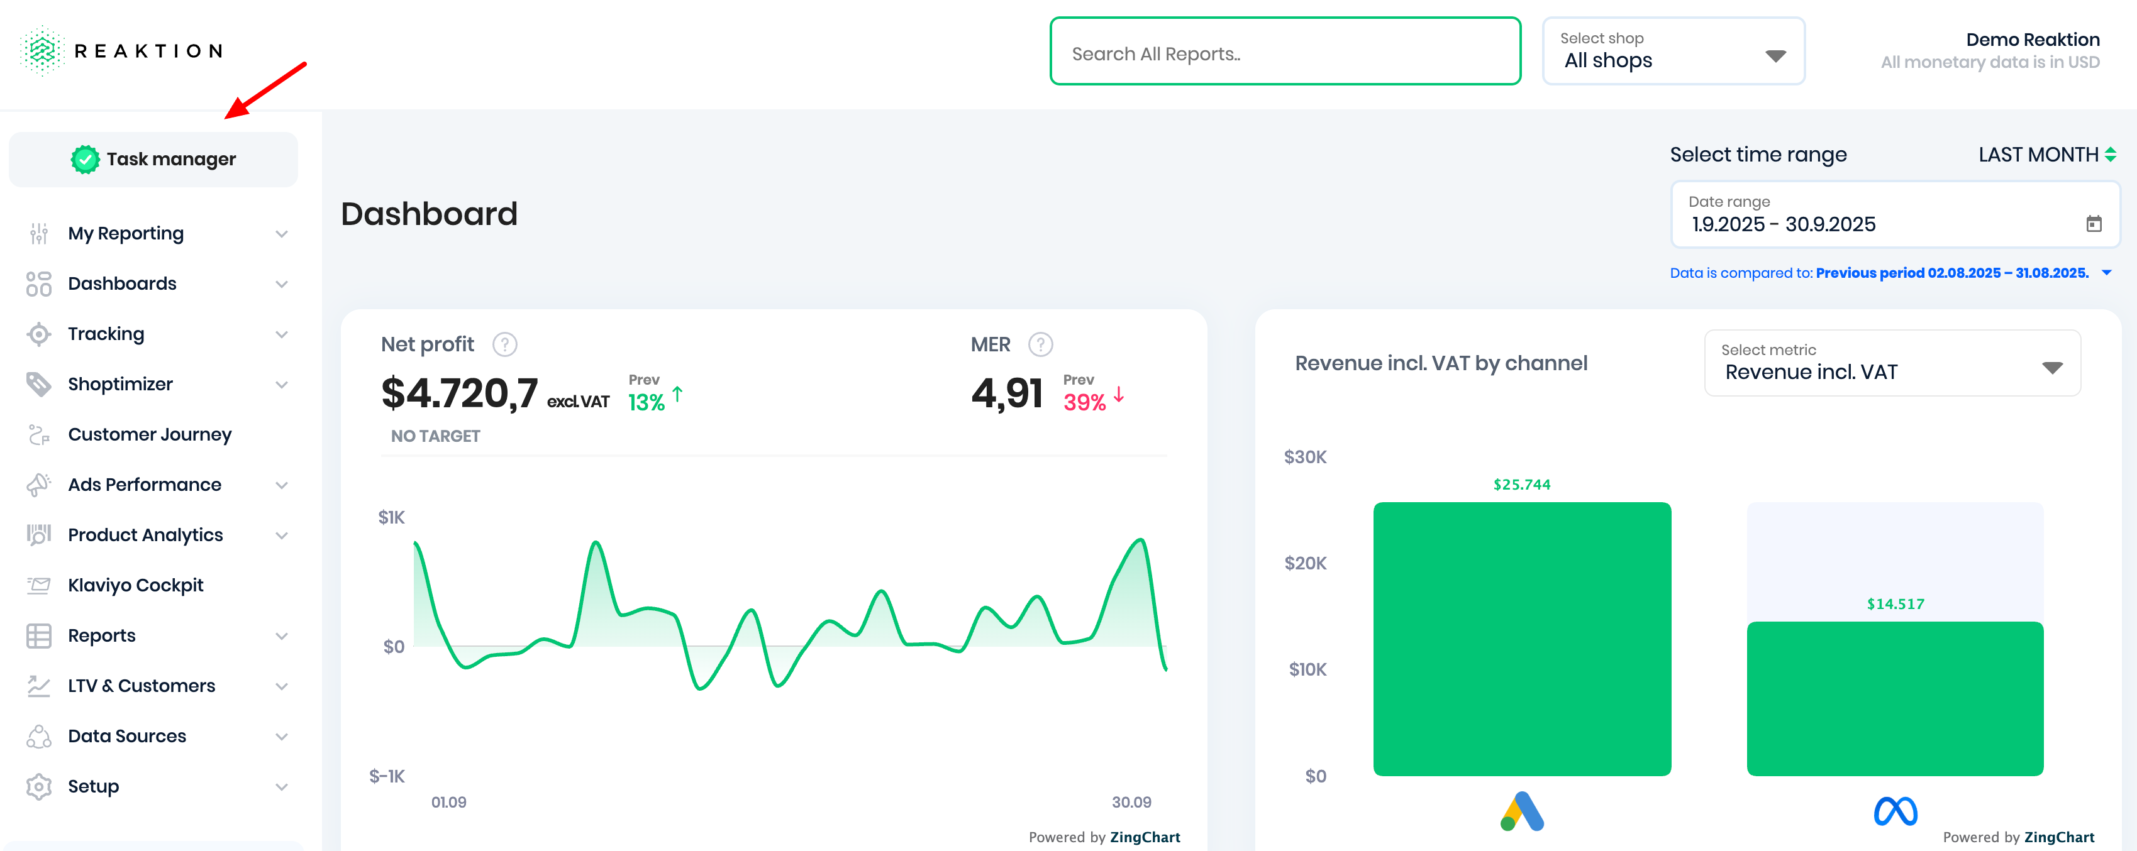Click the Tracking crosshair icon in sidebar

click(38, 334)
